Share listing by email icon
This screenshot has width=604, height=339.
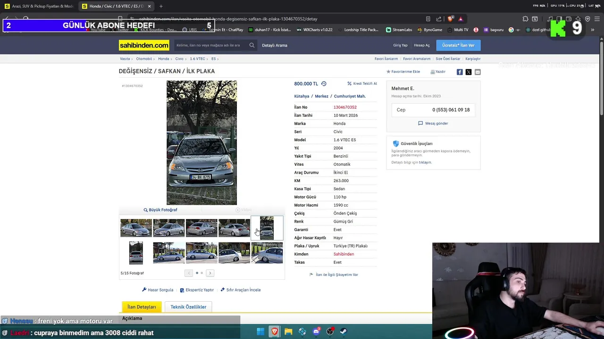coord(478,72)
